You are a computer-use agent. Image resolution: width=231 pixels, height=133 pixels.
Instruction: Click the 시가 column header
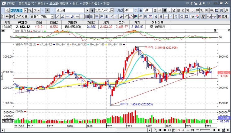[106, 23]
